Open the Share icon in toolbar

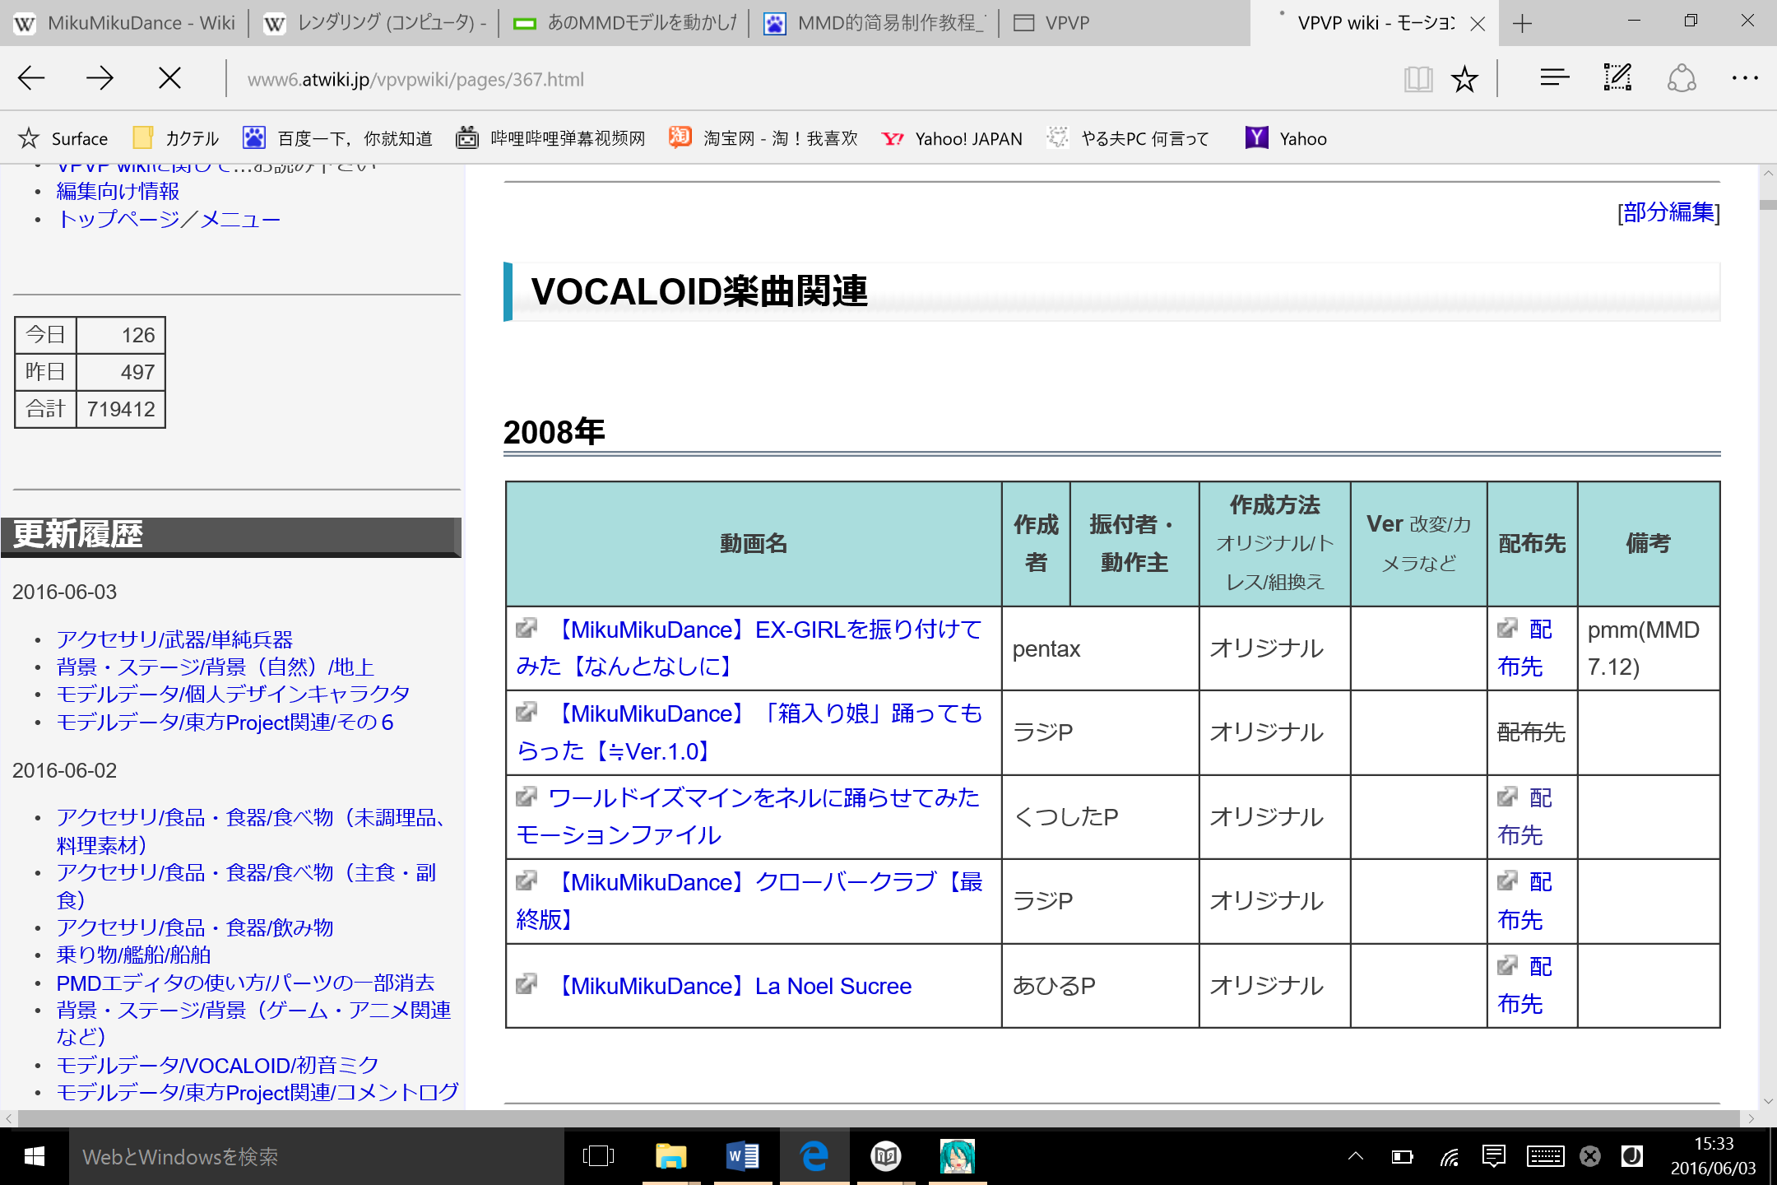click(1682, 79)
